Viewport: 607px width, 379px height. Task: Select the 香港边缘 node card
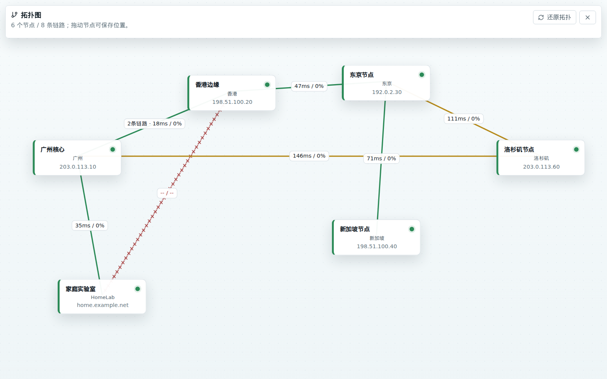point(232,93)
